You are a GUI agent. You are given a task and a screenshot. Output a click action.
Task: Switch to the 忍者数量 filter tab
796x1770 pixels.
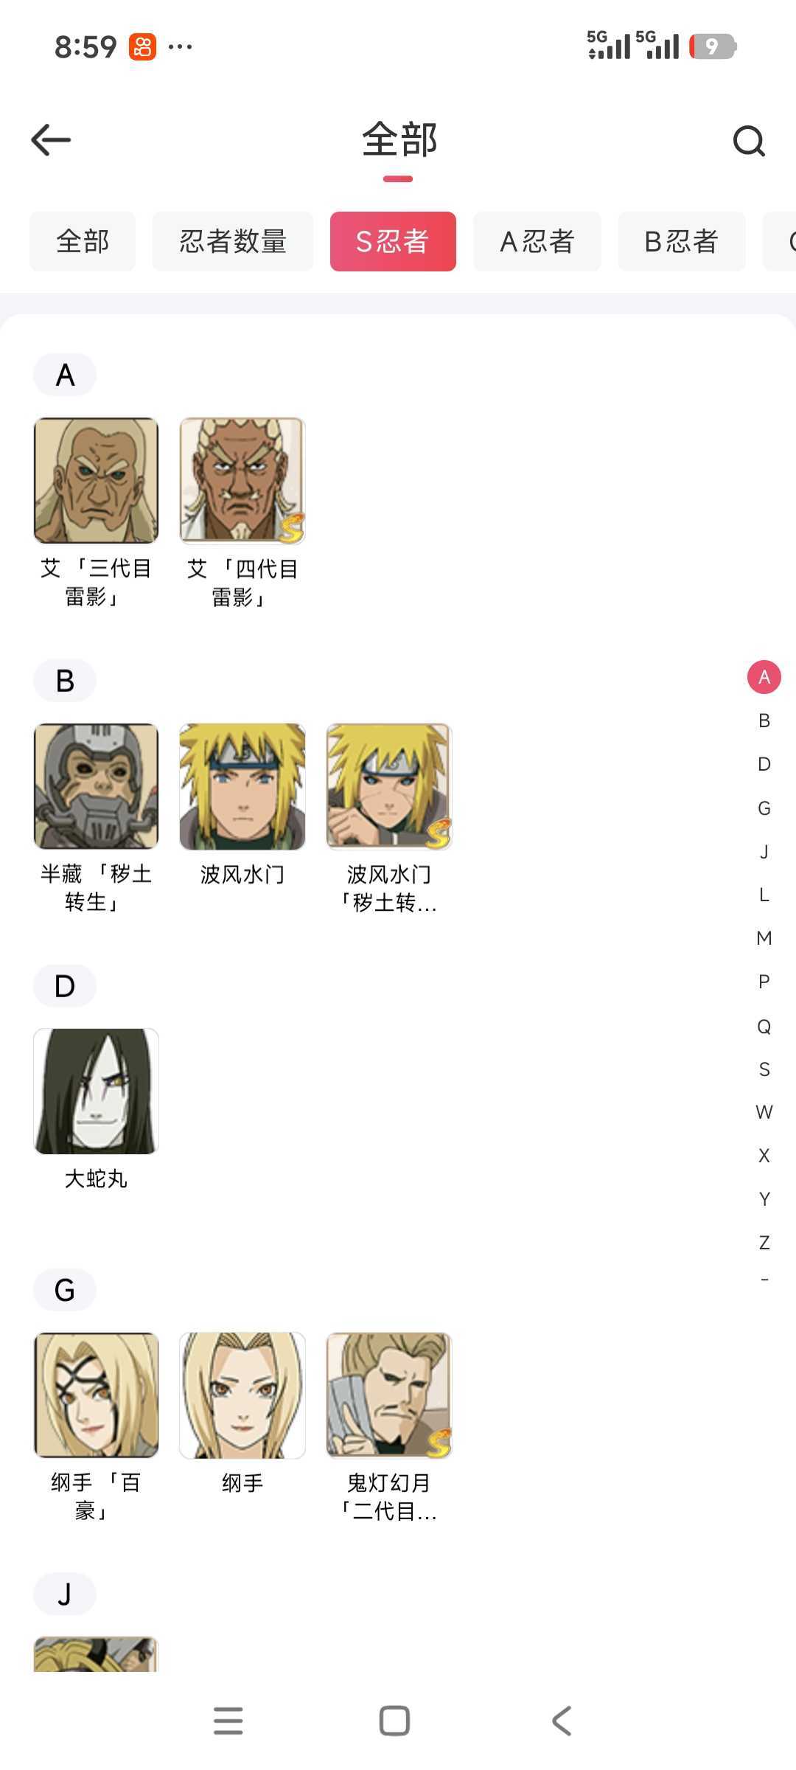coord(233,241)
